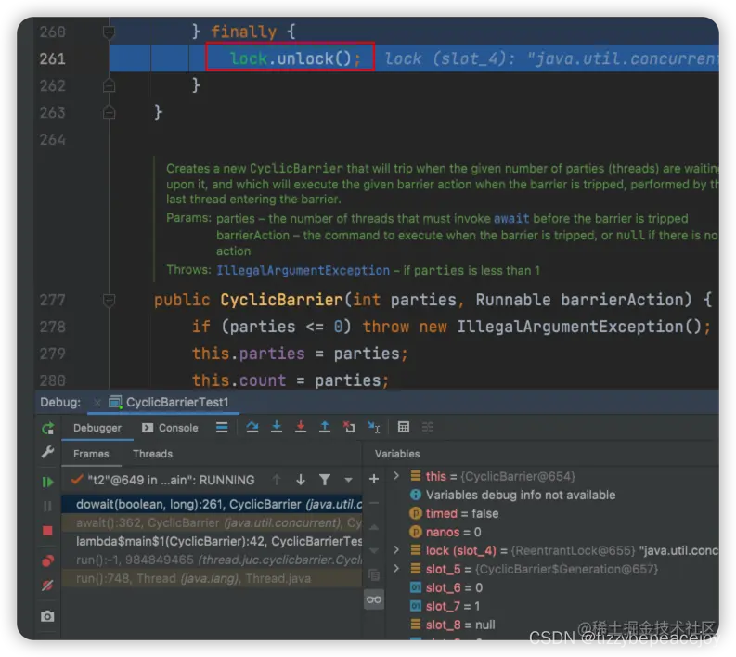This screenshot has height=657, width=736.
Task: Toggle fold marker at line 262
Action: [x=109, y=85]
